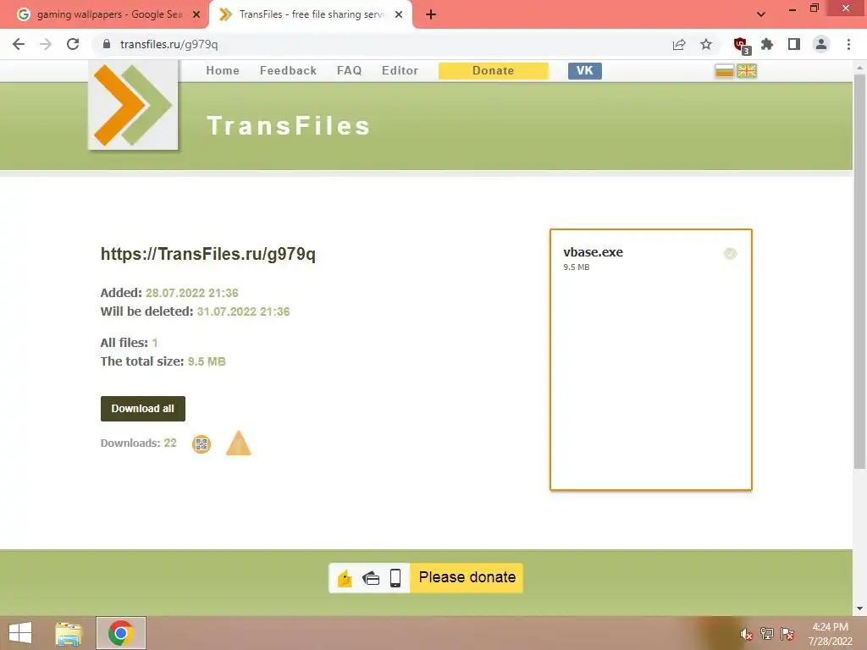
Task: Click the orange warning triangle report icon
Action: 239,443
